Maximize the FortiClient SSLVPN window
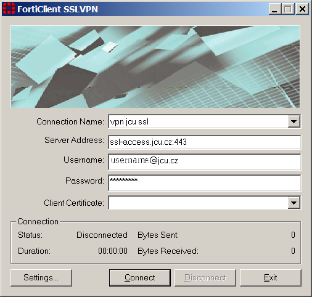Screen dimensions: 312x297 288,9
